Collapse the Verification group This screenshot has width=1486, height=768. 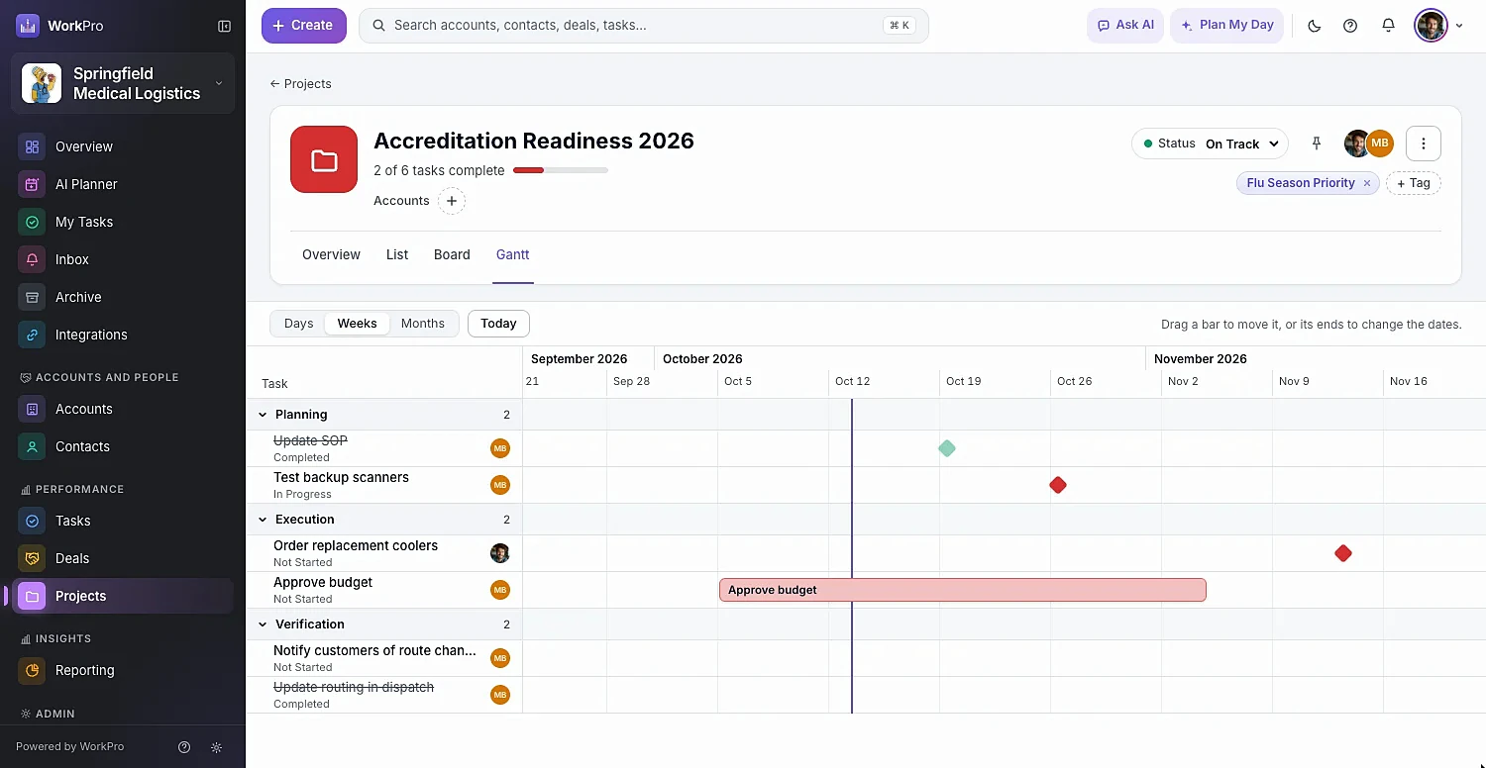(x=263, y=624)
